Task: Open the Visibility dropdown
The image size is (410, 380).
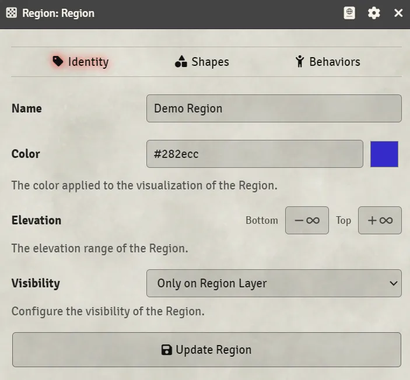Action: (x=274, y=283)
